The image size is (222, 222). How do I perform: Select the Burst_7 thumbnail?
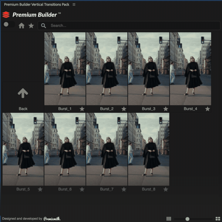tap(107, 149)
